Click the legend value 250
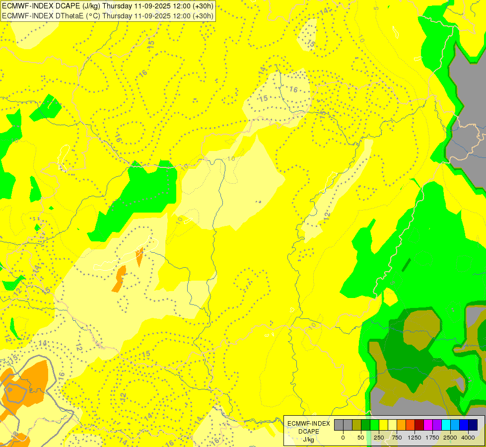Screen dimensions: 486x447 pos(379,438)
